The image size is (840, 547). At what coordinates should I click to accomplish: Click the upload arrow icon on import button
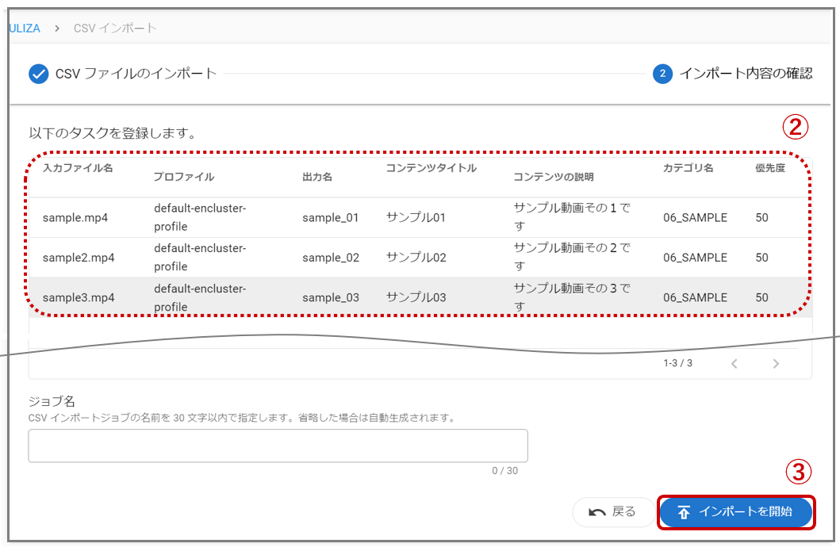tap(684, 512)
